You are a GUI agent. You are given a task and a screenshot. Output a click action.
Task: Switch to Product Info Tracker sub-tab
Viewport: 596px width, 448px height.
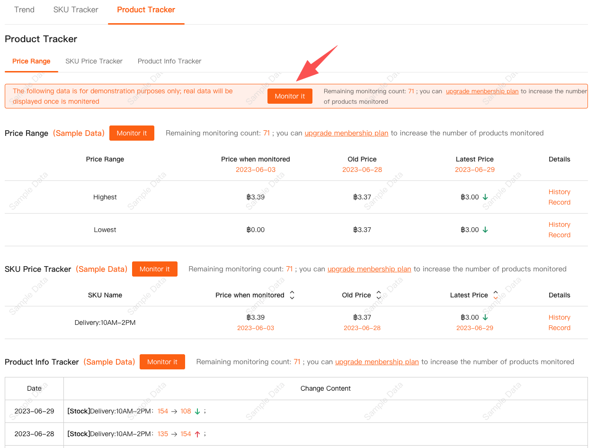point(169,61)
